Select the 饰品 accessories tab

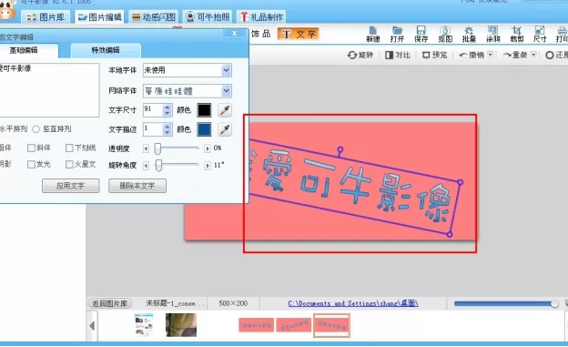tap(261, 34)
